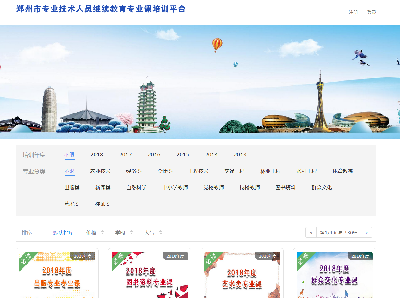Click the 注册 register link
The image size is (400, 298).
[353, 12]
